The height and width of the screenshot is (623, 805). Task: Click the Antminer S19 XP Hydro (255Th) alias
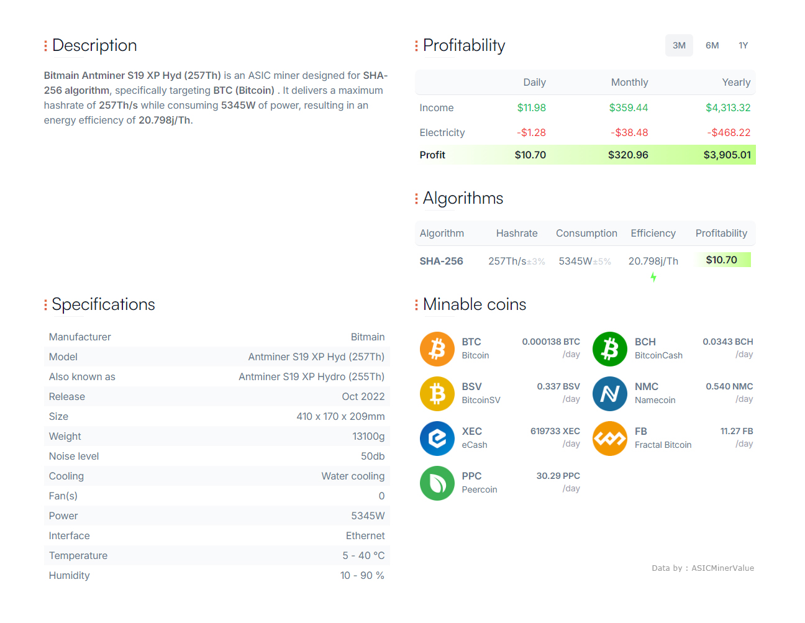pos(312,376)
